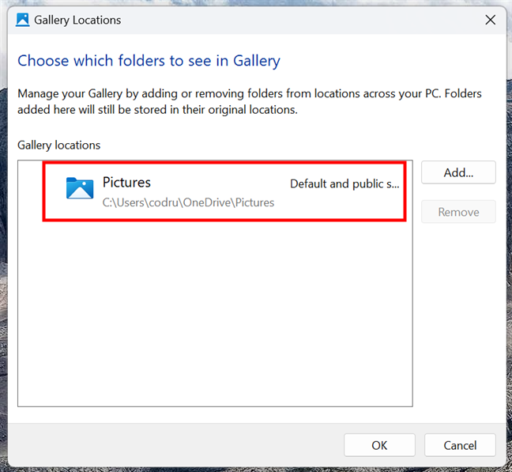Screen dimensions: 512x472
Task: Click blank footer area left of OK
Action: click(x=174, y=445)
